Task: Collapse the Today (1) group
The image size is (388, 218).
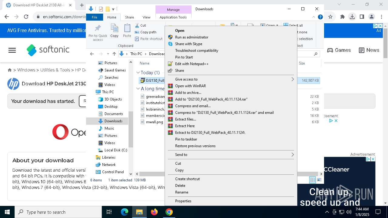Action: 138,73
